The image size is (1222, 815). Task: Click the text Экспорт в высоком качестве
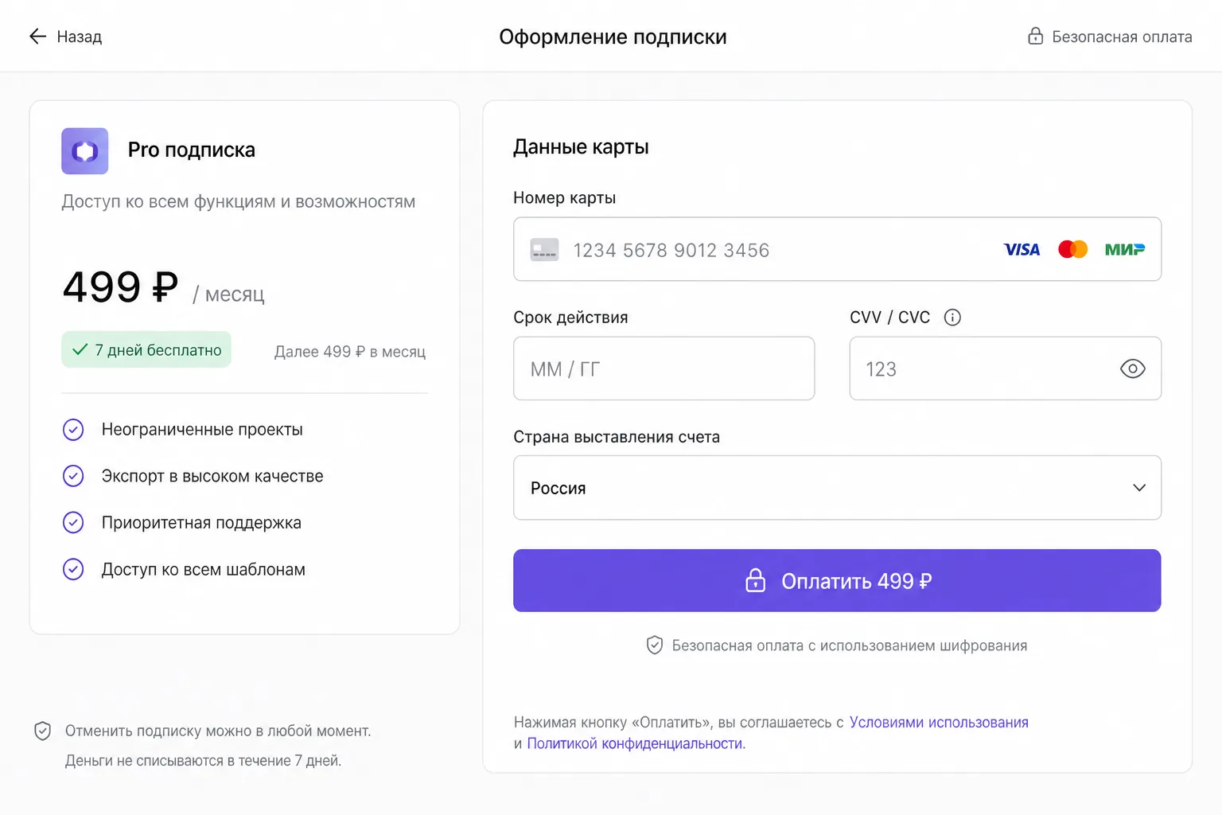point(212,476)
